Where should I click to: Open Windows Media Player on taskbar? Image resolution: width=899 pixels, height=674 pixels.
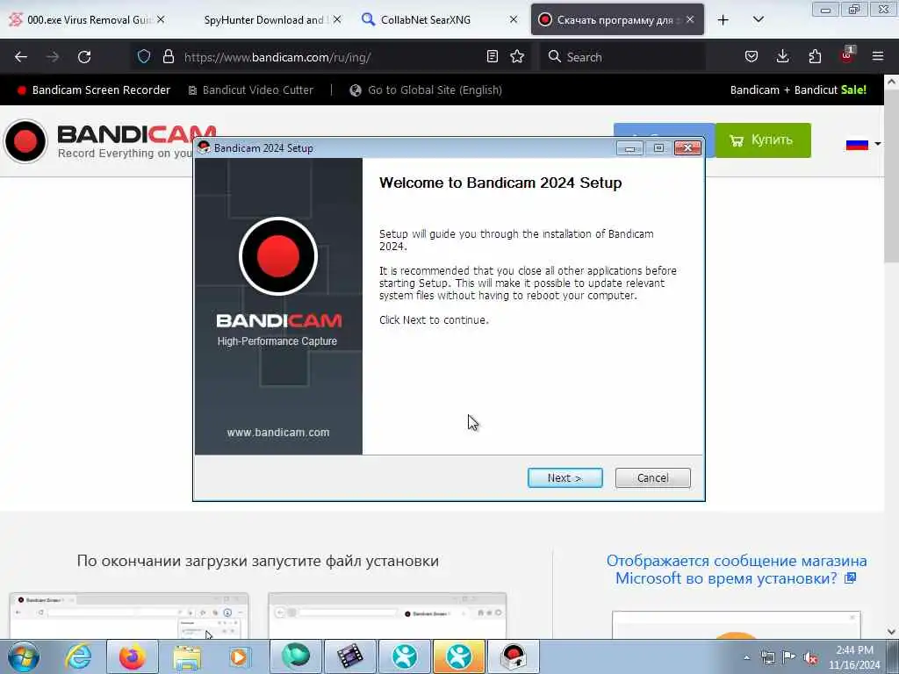click(x=239, y=656)
